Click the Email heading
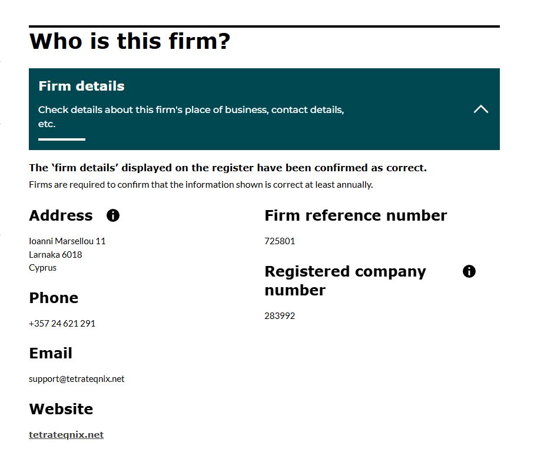The width and height of the screenshot is (544, 449). [51, 353]
